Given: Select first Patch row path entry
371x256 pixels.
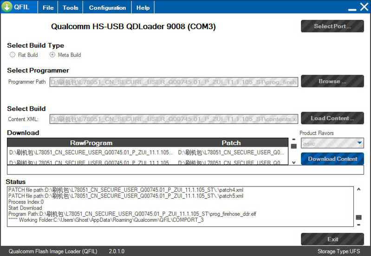Looking at the screenshot, I should [x=231, y=153].
